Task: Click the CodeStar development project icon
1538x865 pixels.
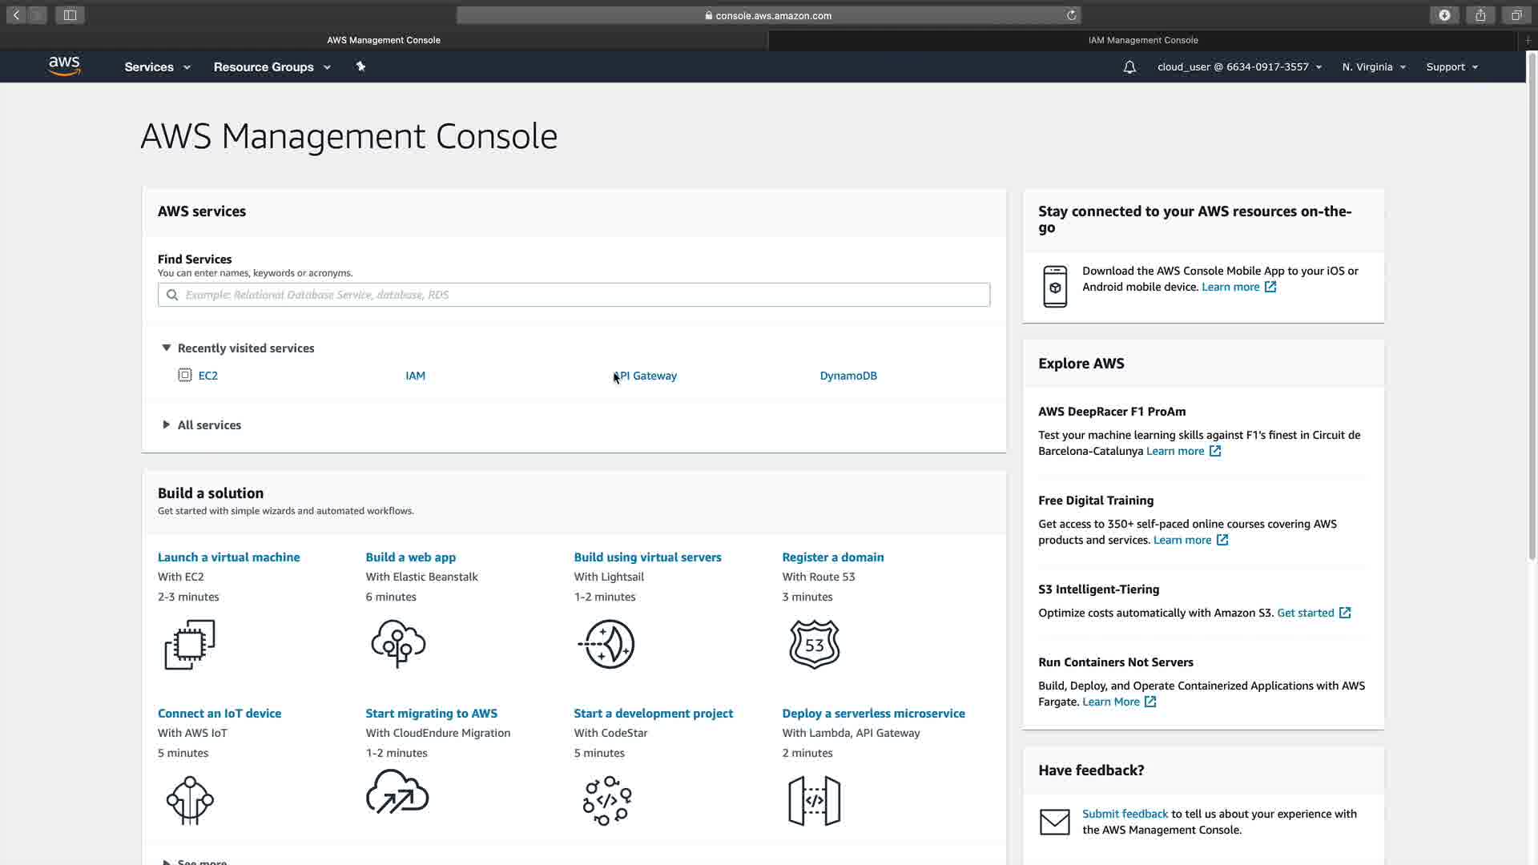Action: click(606, 800)
